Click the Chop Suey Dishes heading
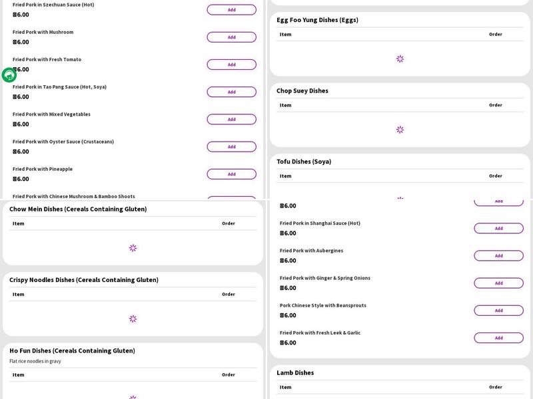This screenshot has height=399, width=533. click(302, 90)
